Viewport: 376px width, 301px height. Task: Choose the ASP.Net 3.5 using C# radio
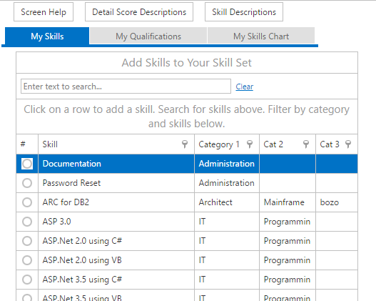(27, 280)
